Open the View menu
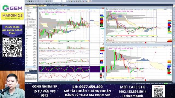This screenshot has height=98, width=175. (x=33, y=3)
